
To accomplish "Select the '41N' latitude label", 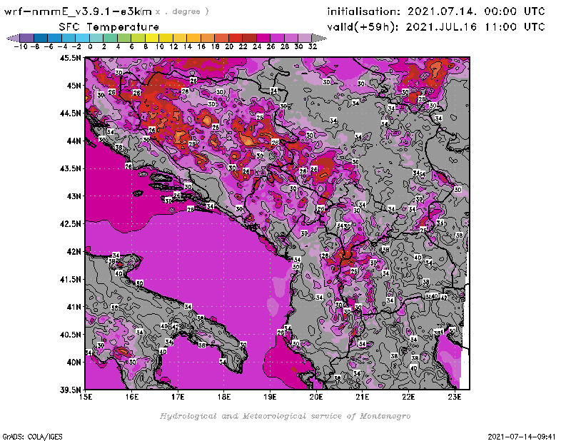I will [x=74, y=307].
